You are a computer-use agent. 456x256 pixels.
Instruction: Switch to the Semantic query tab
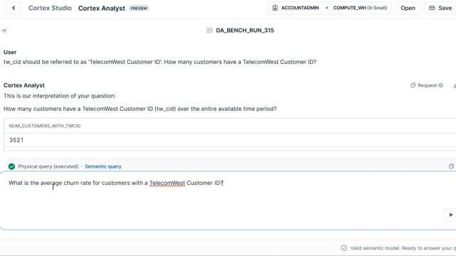click(x=103, y=166)
